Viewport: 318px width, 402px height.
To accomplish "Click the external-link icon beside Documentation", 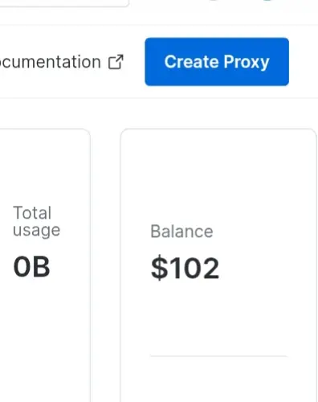I will pos(116,62).
